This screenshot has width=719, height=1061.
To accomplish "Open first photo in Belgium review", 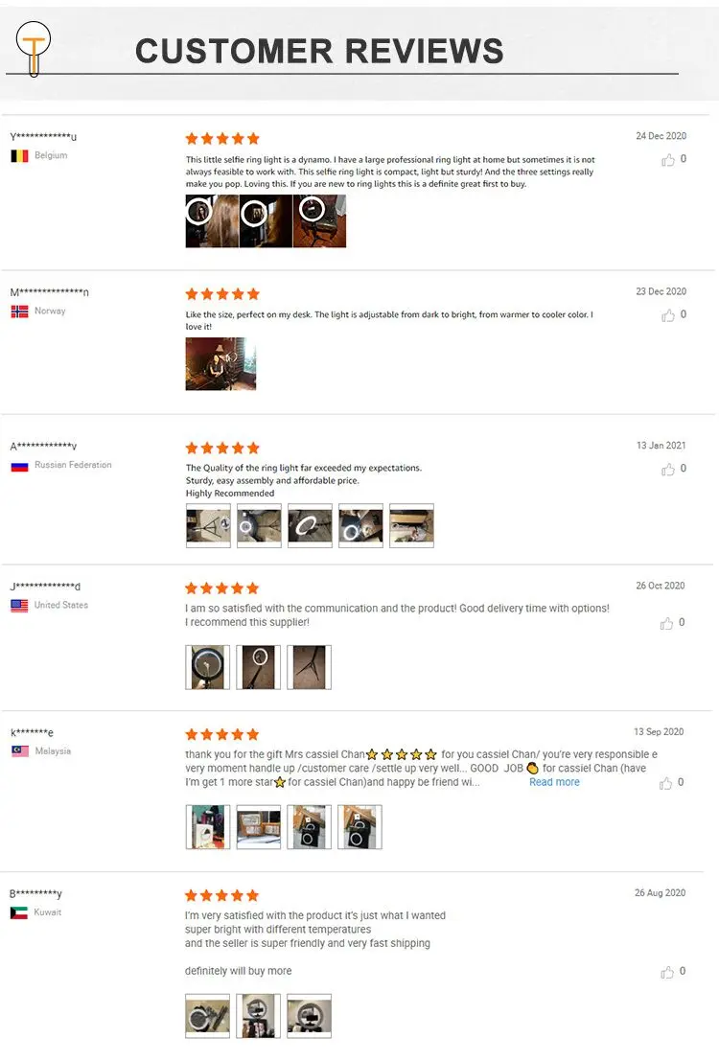I will (212, 221).
